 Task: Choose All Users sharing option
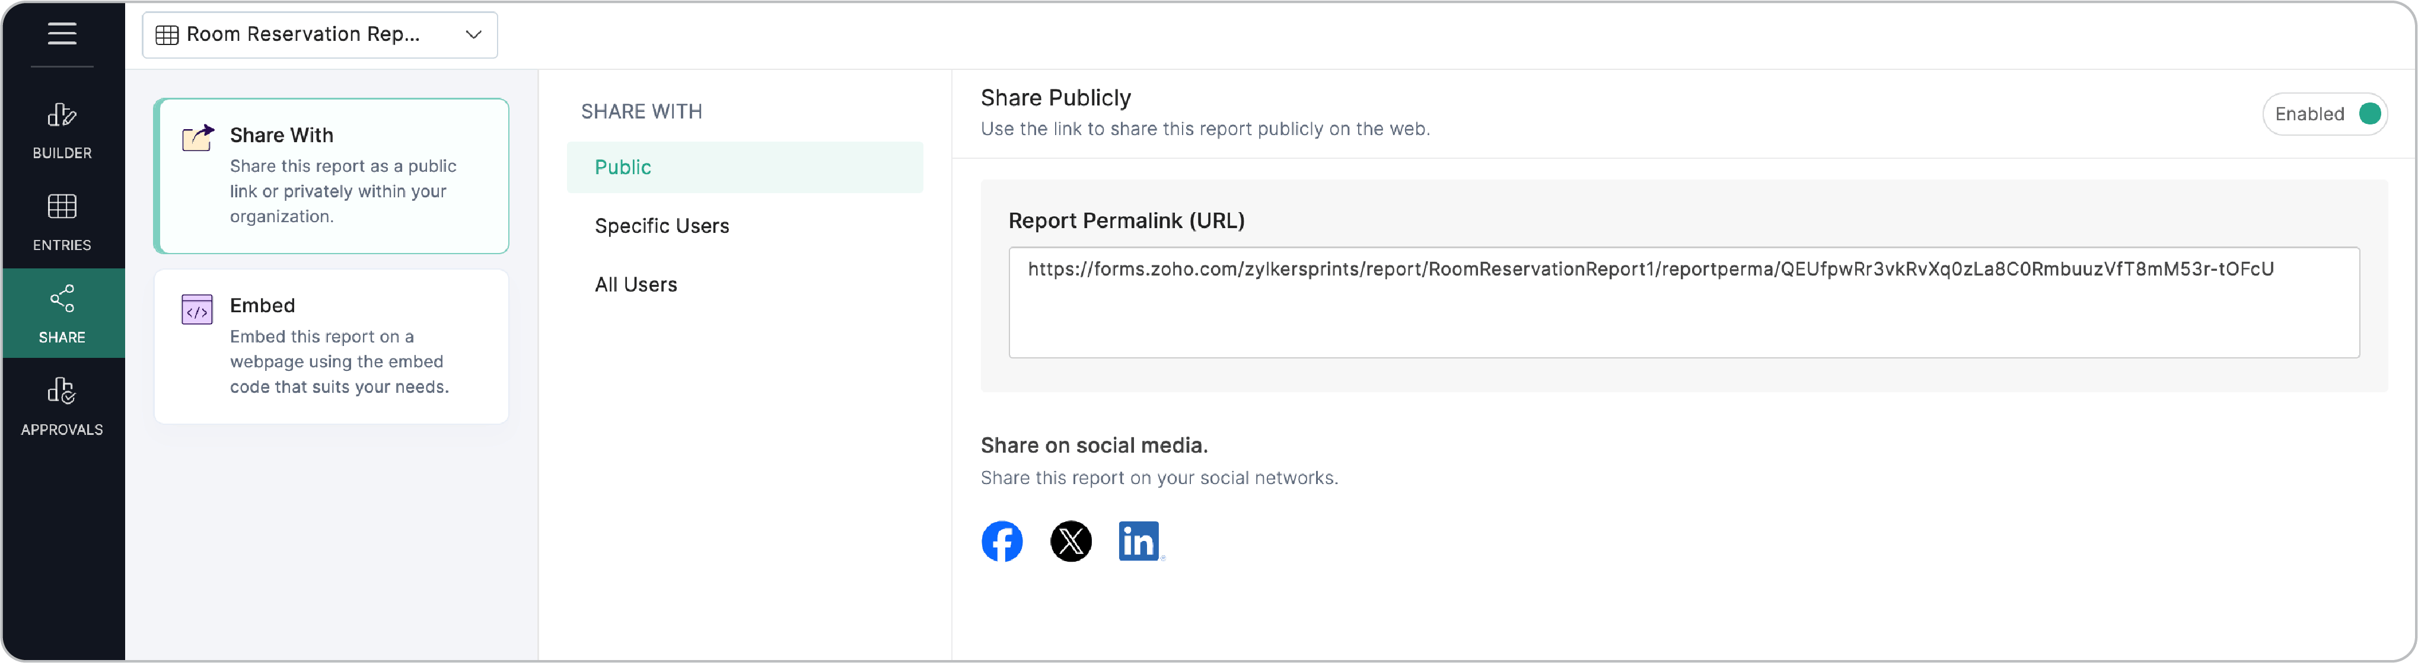[x=635, y=284]
